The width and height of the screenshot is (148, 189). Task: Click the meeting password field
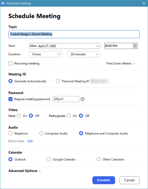point(66,99)
